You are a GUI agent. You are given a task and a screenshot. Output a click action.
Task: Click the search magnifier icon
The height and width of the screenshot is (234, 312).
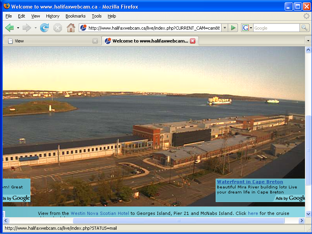pyautogui.click(x=304, y=28)
